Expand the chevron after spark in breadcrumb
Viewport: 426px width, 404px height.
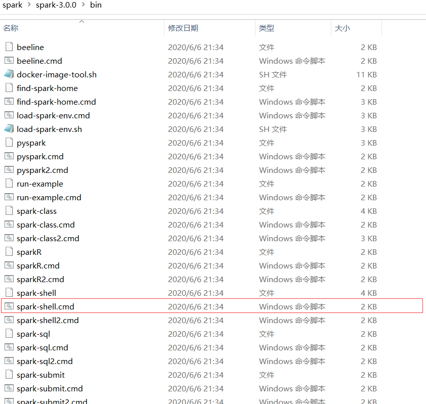pyautogui.click(x=29, y=5)
